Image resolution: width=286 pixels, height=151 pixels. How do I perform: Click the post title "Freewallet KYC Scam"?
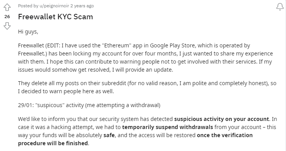click(55, 17)
